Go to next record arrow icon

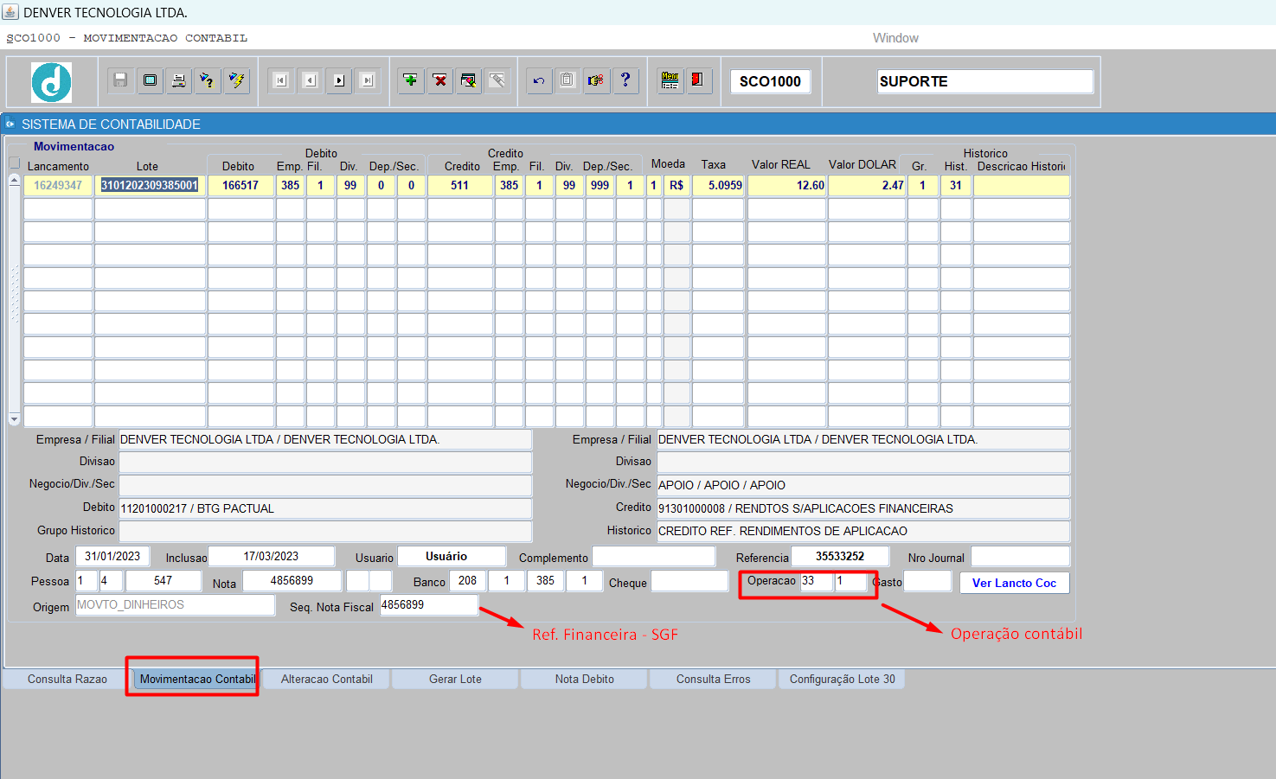[x=338, y=80]
